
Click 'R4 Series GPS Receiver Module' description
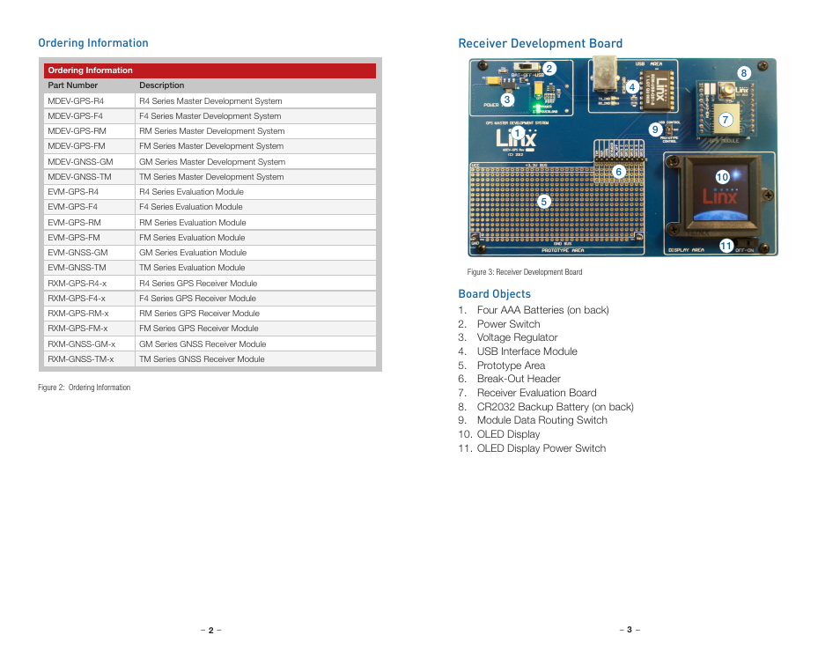coord(198,283)
